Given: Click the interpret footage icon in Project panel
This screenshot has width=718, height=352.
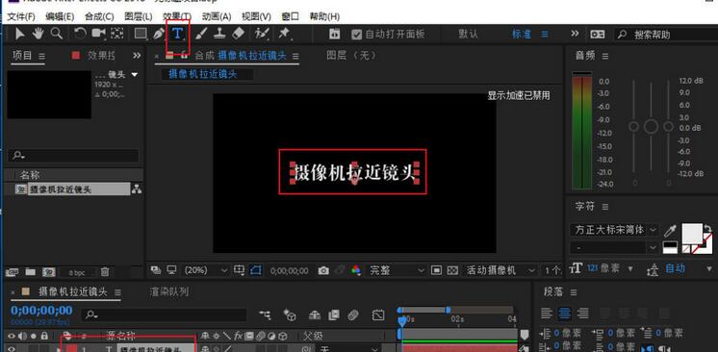Looking at the screenshot, I should coord(13,272).
